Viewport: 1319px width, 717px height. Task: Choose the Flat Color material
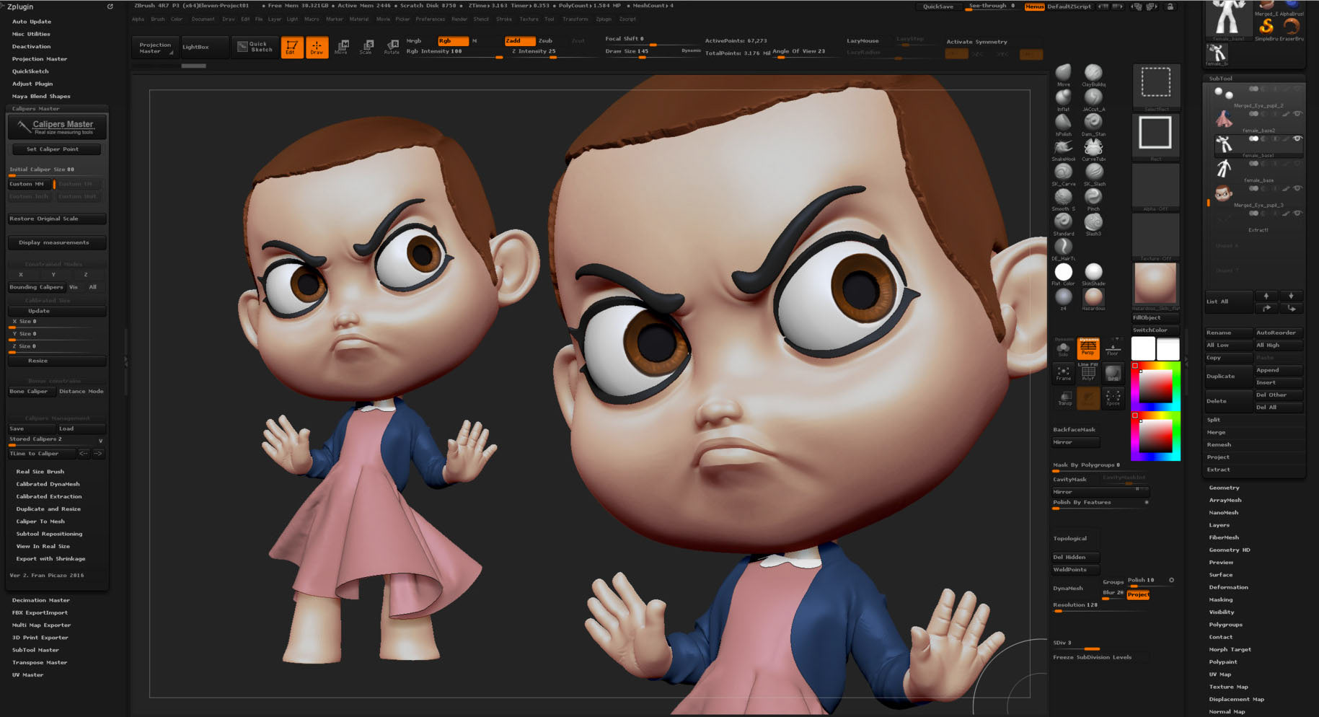(1063, 273)
